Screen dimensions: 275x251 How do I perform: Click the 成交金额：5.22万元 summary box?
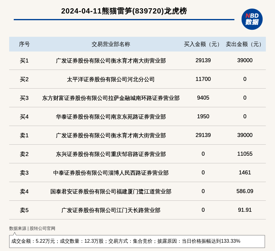137,241
